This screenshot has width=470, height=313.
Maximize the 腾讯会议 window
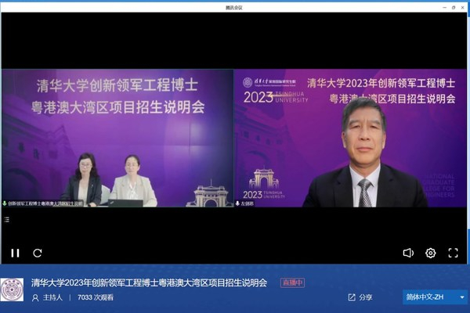click(454, 8)
